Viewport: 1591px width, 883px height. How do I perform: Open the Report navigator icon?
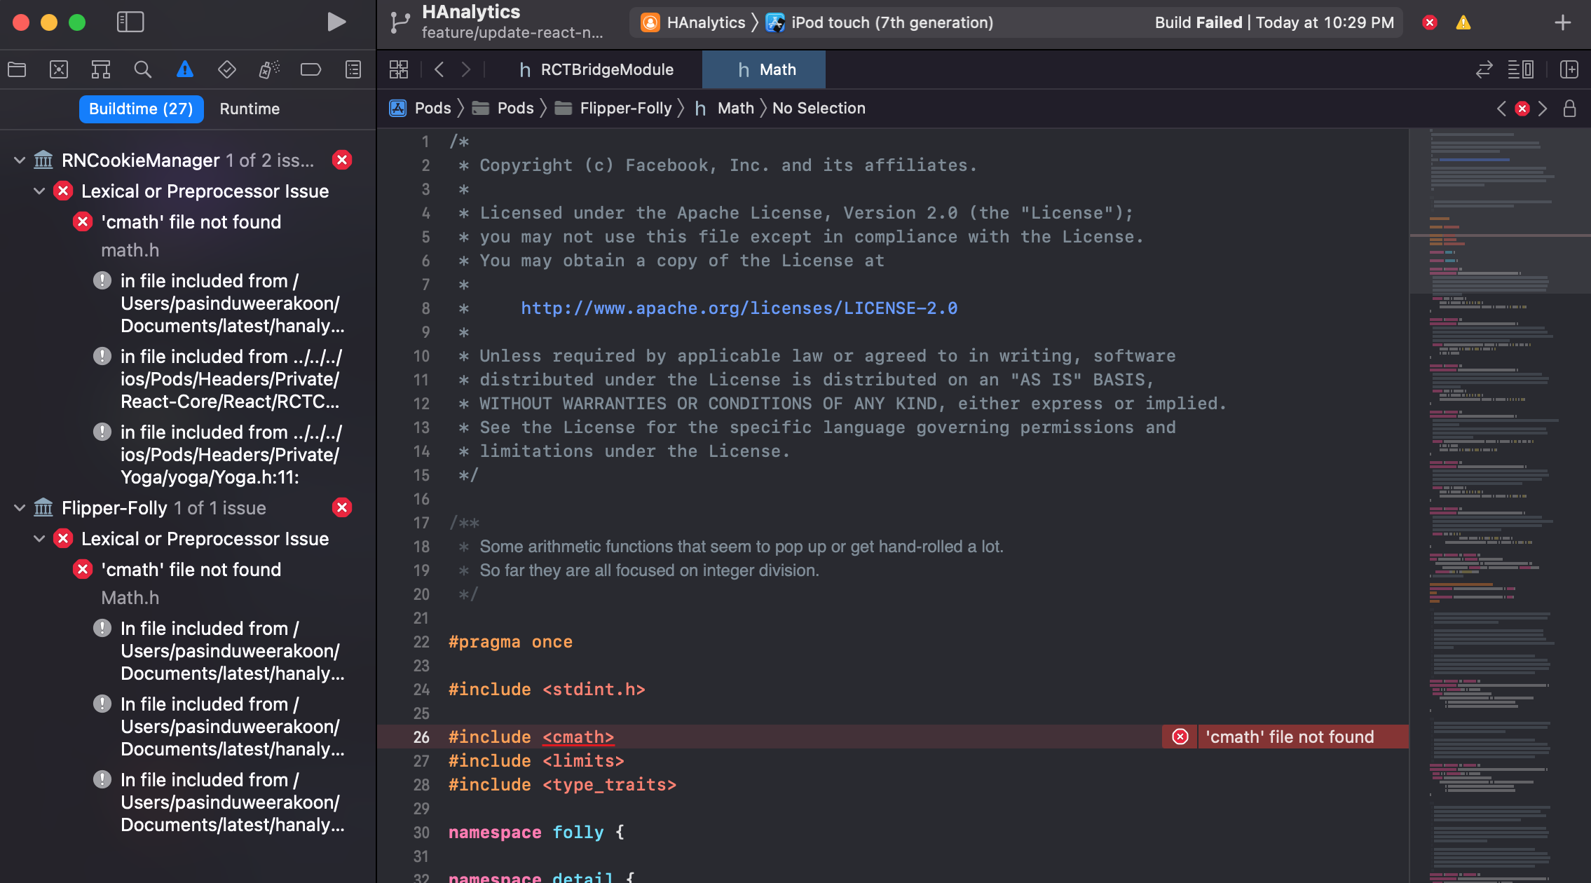[353, 69]
